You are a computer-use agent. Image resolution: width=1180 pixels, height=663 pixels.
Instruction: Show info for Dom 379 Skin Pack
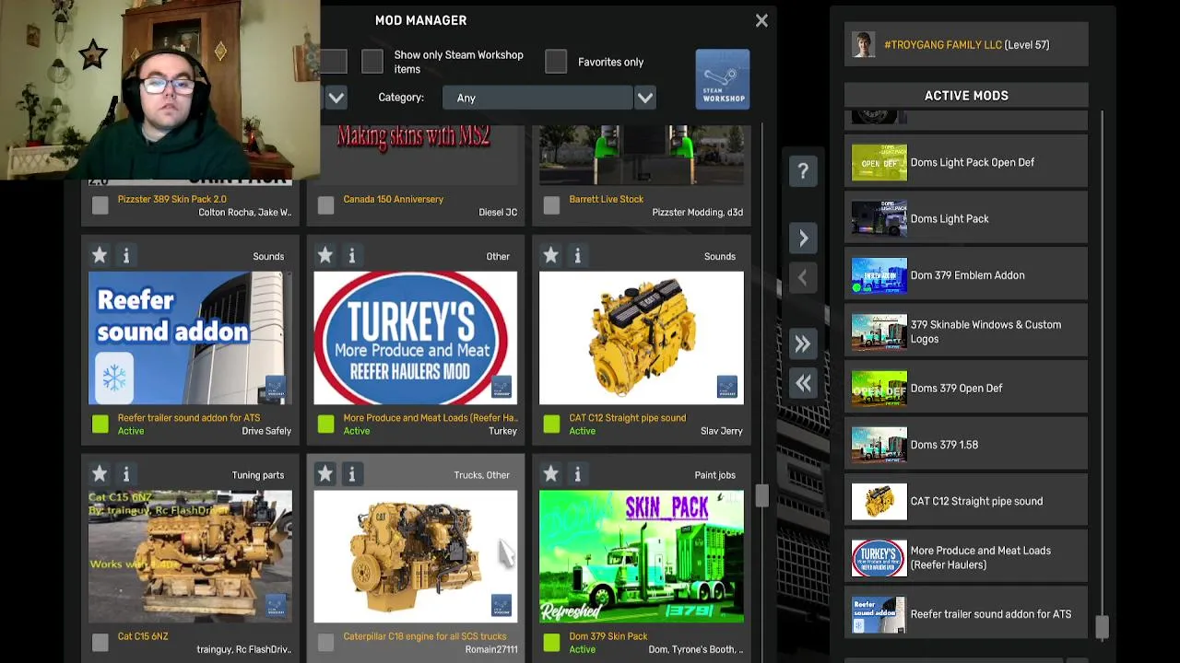click(x=577, y=474)
